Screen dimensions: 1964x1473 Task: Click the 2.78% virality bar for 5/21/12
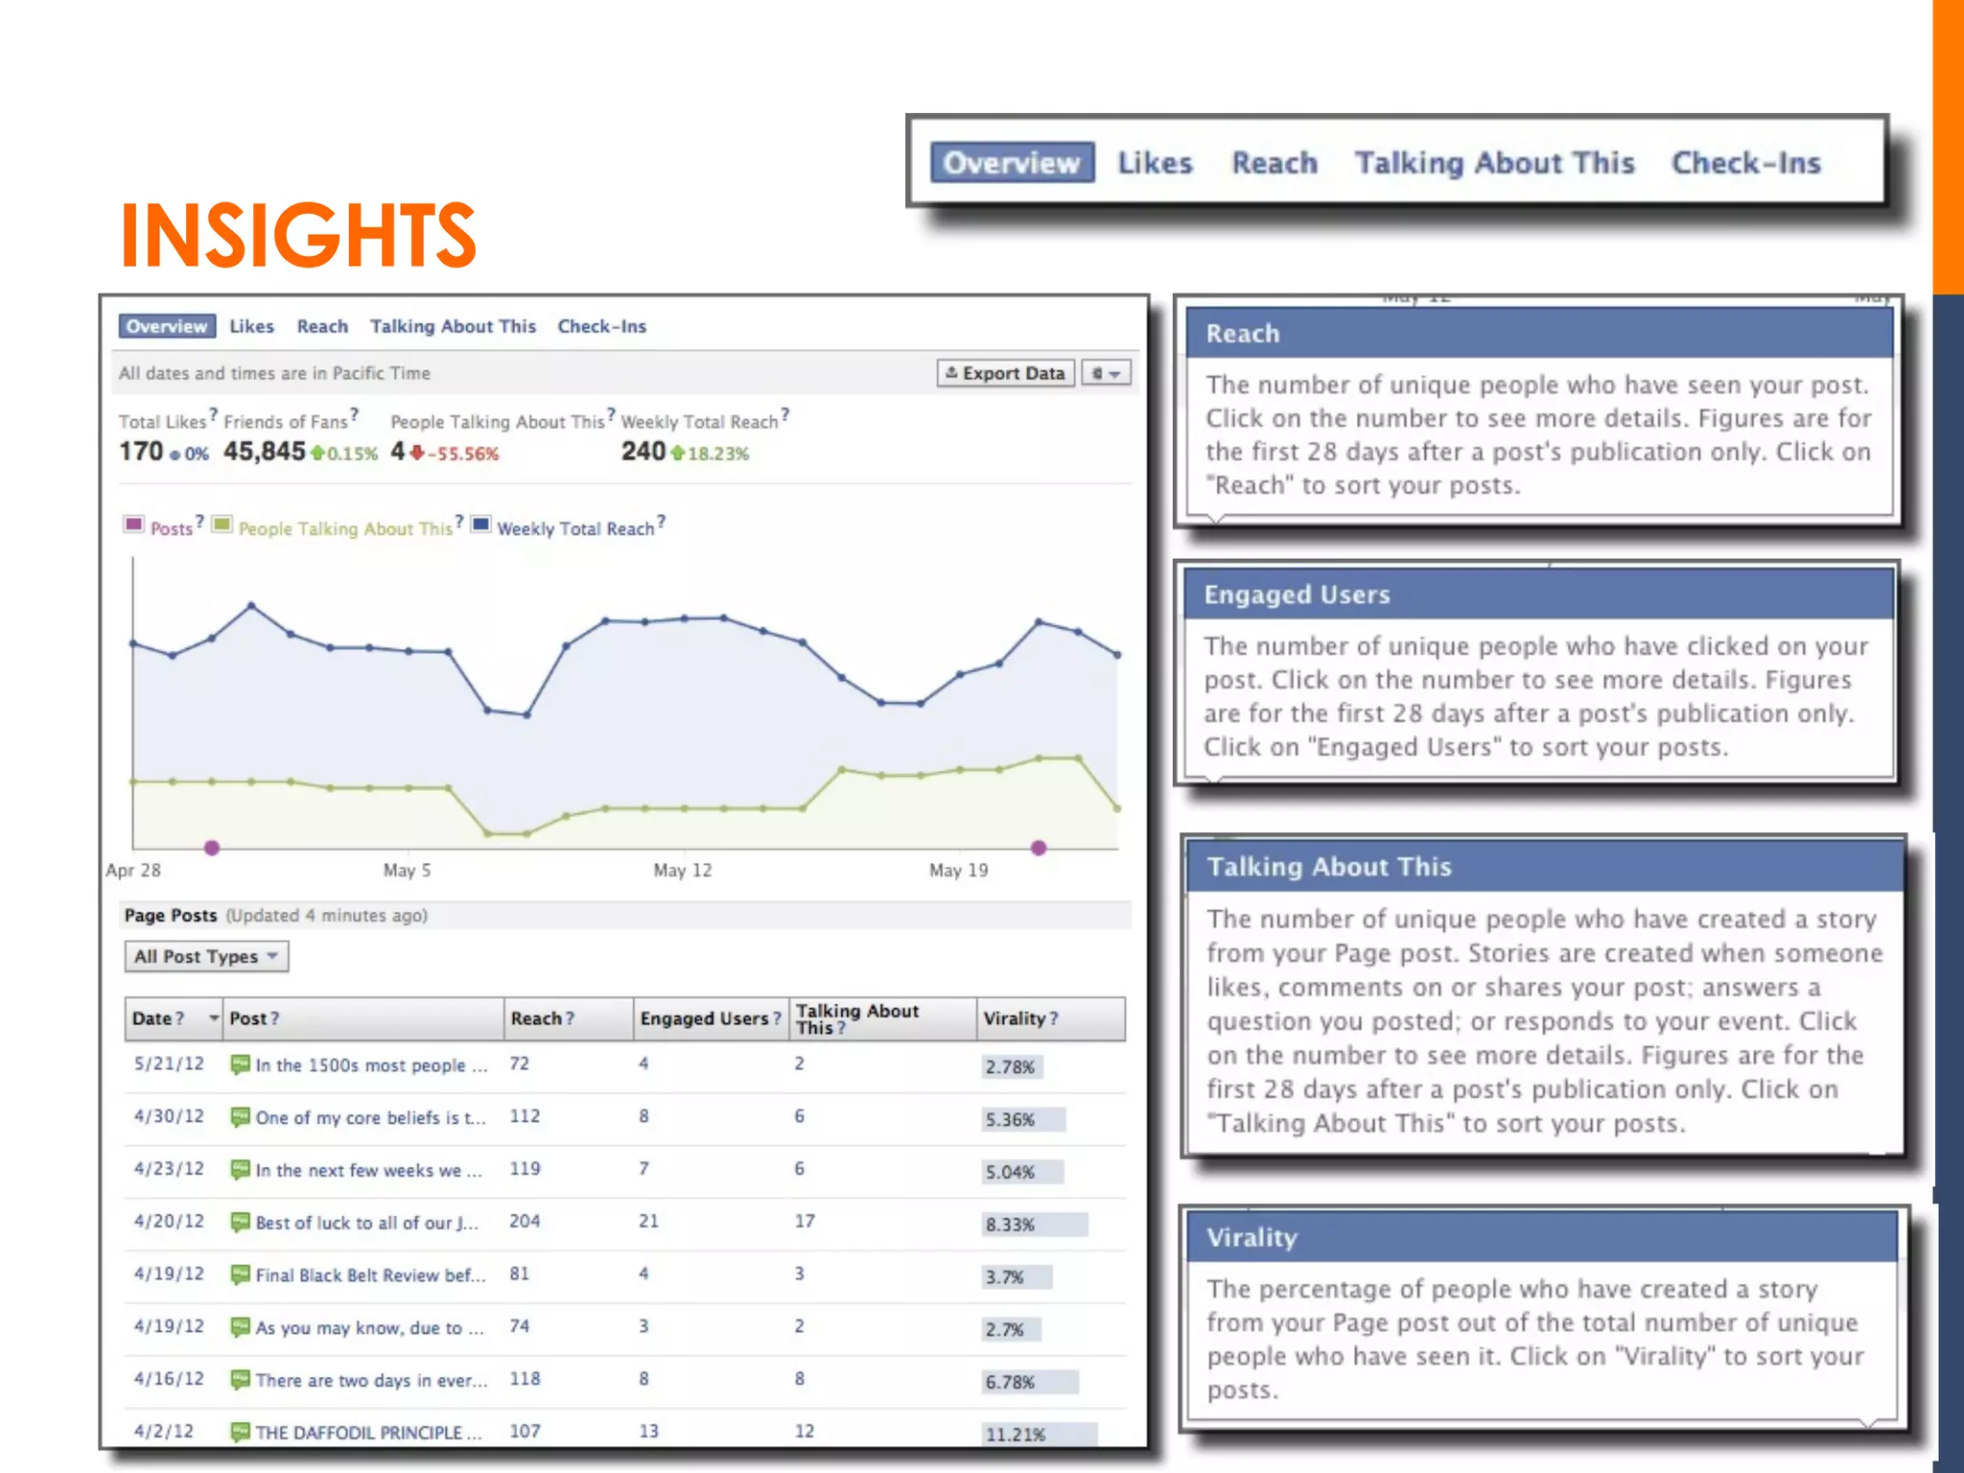1013,1066
